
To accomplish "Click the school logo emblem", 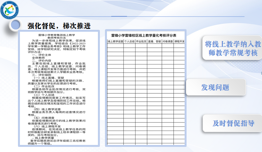I will [x=12, y=13].
